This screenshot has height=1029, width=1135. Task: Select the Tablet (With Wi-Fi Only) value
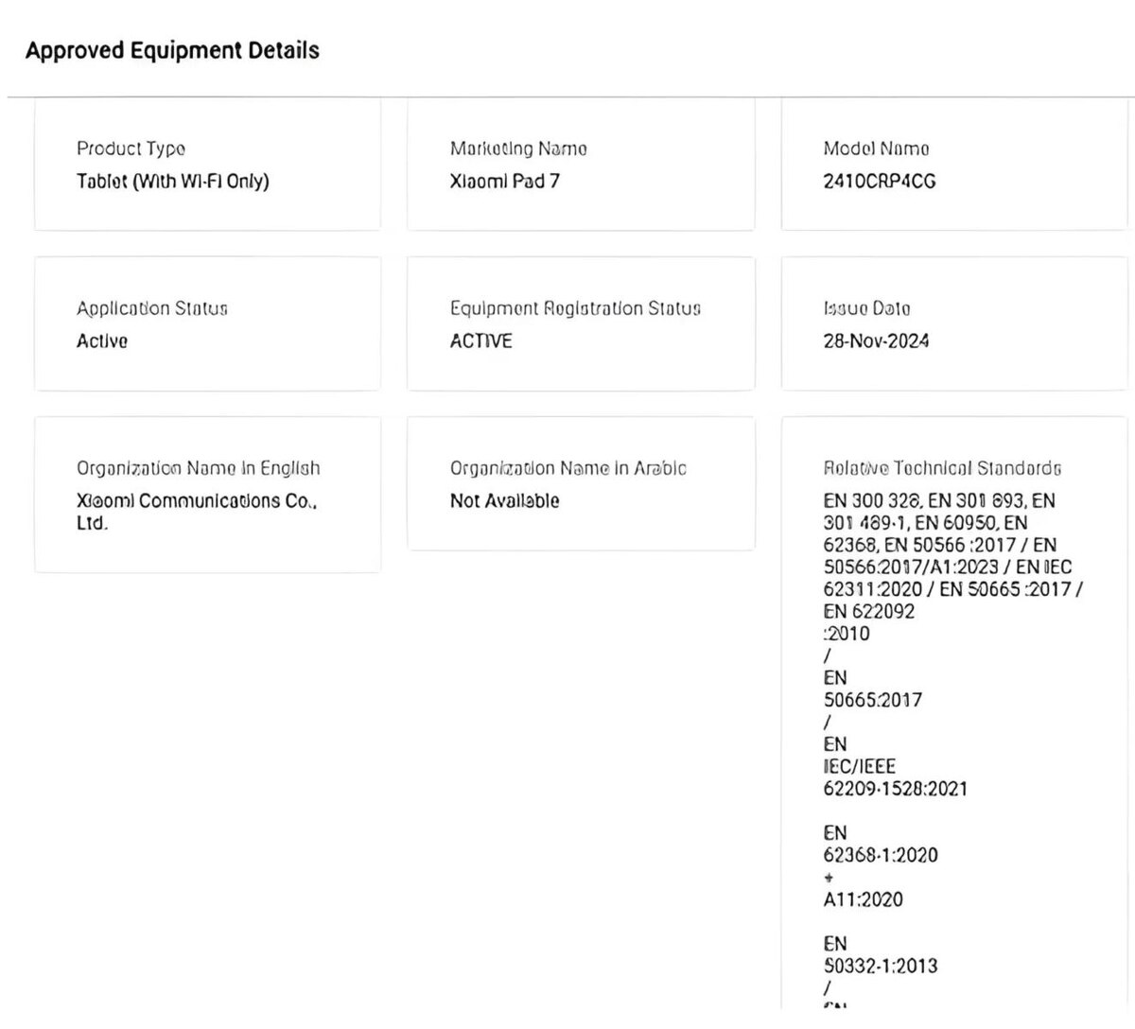173,181
